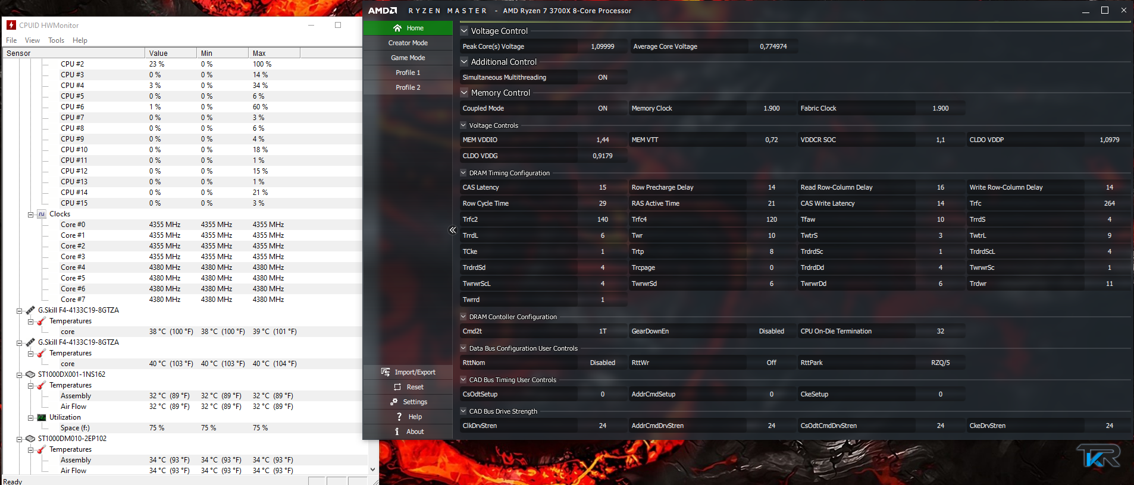Click the Peak Core(s) Voltage value
Screen dimensions: 1134x485
click(603, 46)
